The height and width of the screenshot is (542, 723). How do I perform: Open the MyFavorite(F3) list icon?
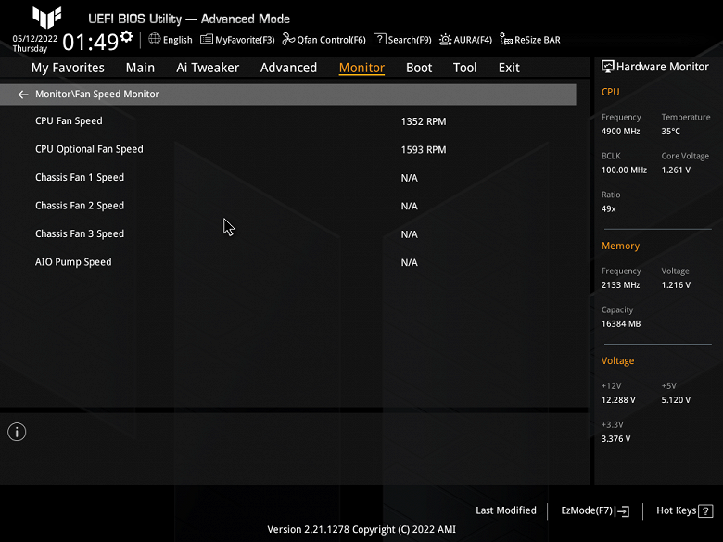pos(206,39)
